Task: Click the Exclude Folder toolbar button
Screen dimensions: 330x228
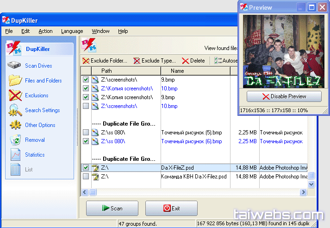Action: [105, 61]
